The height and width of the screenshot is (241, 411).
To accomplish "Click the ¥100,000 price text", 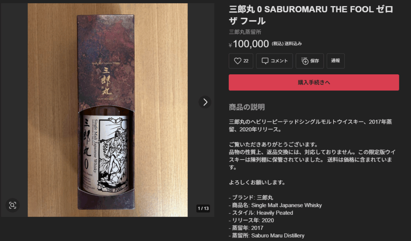I will point(249,44).
